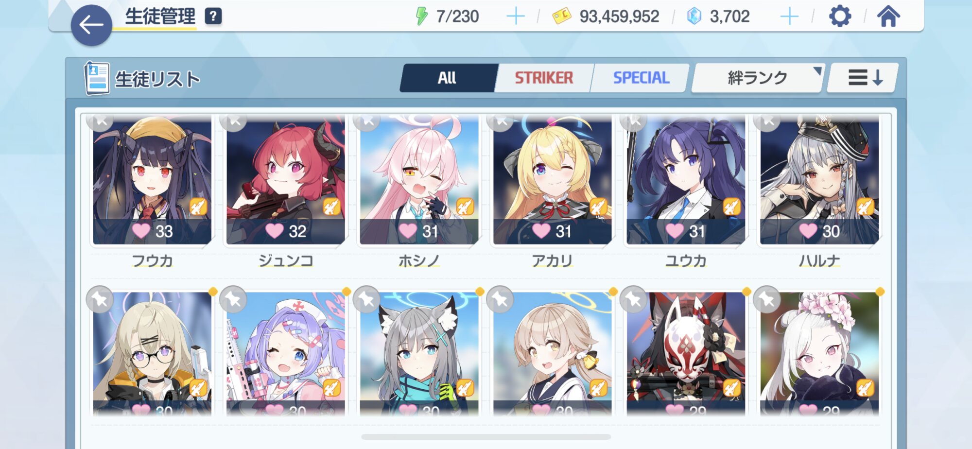Image resolution: width=972 pixels, height=449 pixels.
Task: Toggle sort order with the lines-arrow button
Action: (863, 78)
